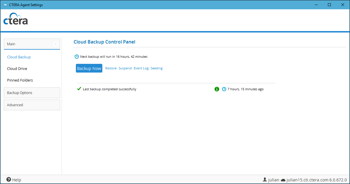The image size is (350, 184).
Task: Click the user icon beside julian
Action: 265,180
